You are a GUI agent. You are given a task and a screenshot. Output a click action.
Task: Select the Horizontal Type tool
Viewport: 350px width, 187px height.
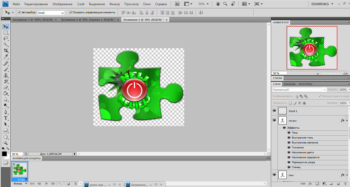click(5, 118)
